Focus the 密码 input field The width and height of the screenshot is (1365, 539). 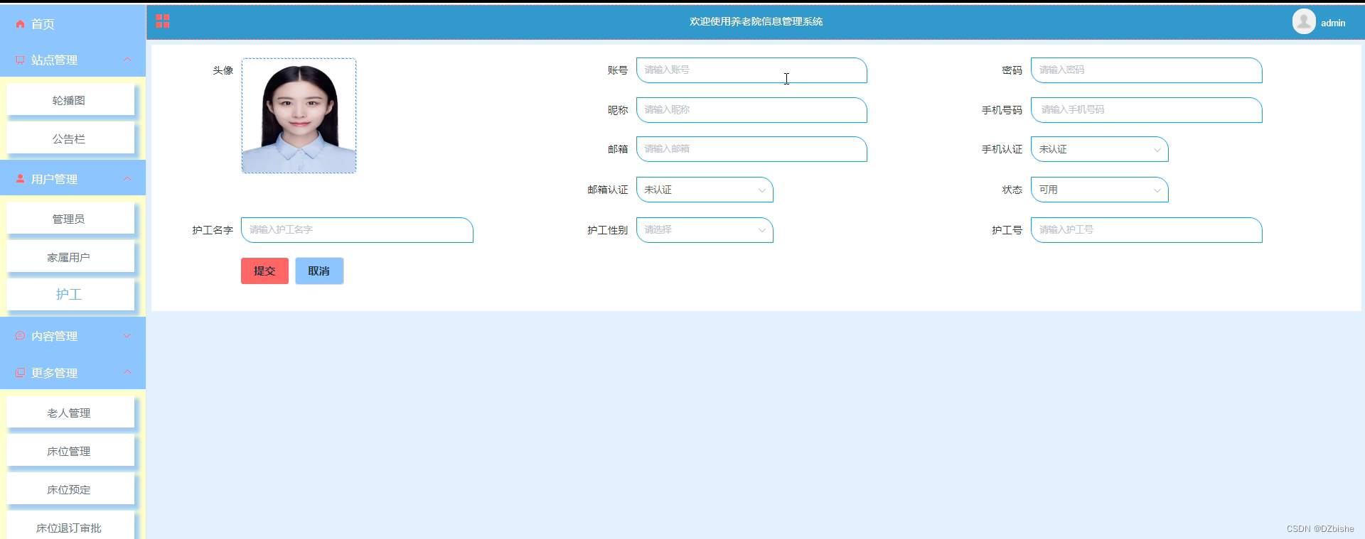point(1146,70)
